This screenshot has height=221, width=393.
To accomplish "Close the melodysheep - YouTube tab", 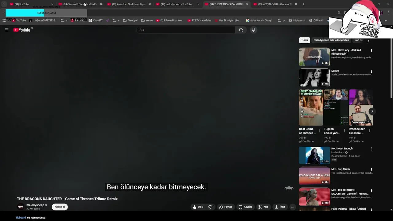I will point(198,4).
